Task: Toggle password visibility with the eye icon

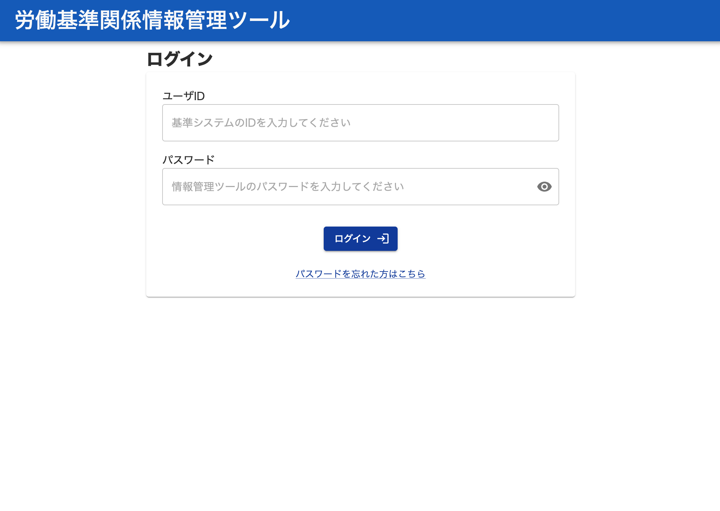Action: pyautogui.click(x=544, y=187)
